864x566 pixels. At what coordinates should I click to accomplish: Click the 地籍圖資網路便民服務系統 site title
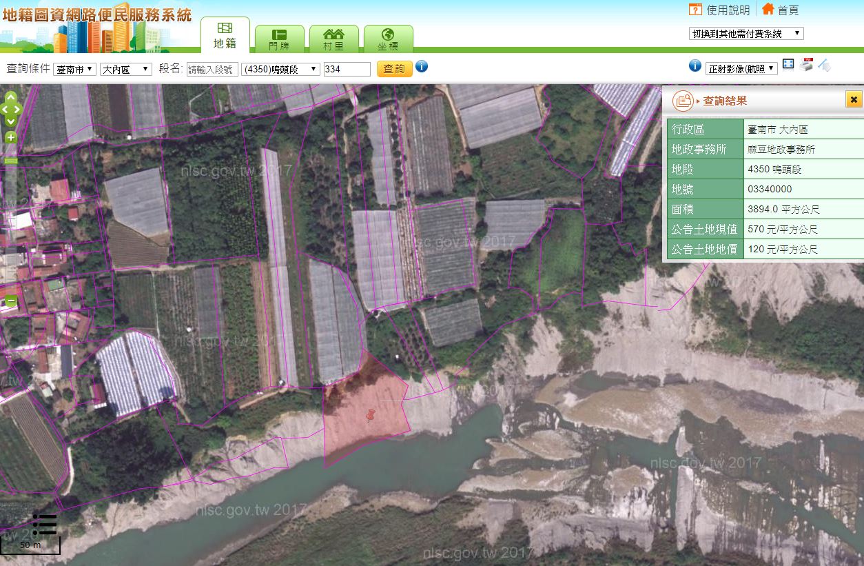97,14
